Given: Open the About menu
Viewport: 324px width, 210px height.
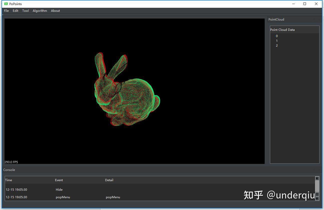Looking at the screenshot, I should pyautogui.click(x=55, y=11).
